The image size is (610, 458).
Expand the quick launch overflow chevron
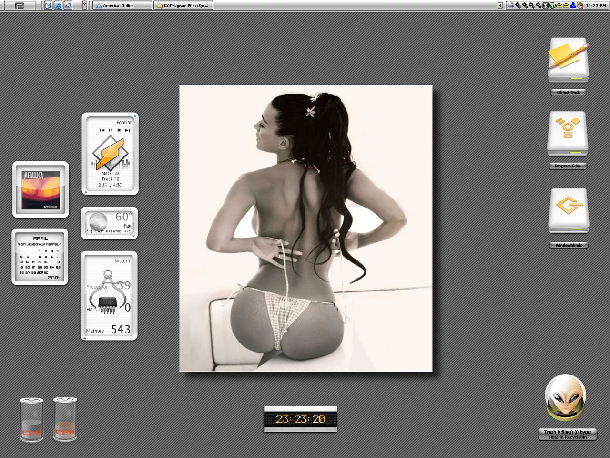coord(84,4)
